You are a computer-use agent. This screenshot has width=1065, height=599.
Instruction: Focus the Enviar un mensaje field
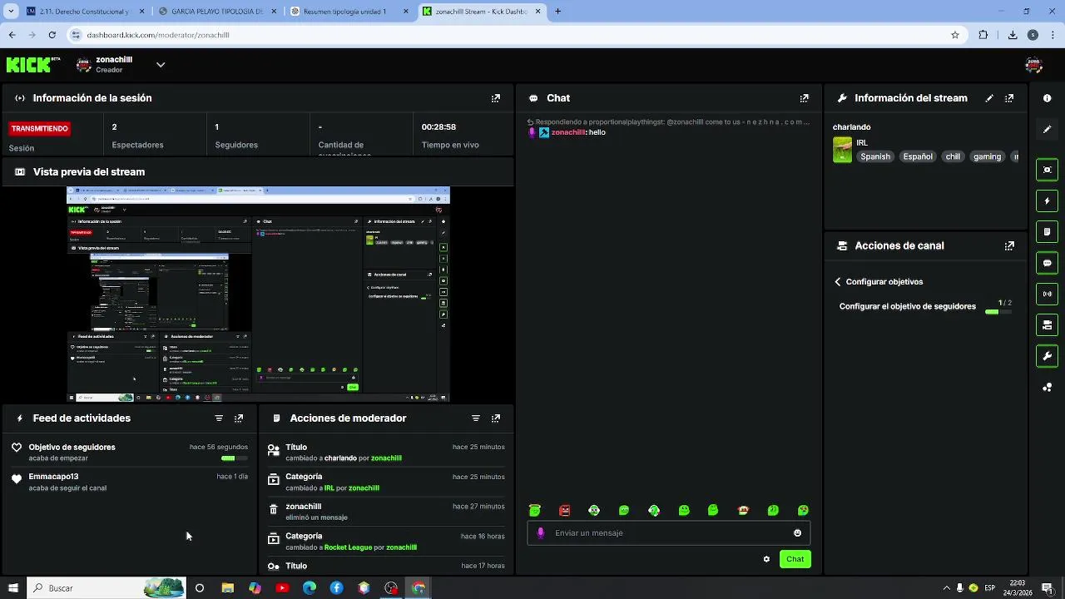[x=668, y=533]
